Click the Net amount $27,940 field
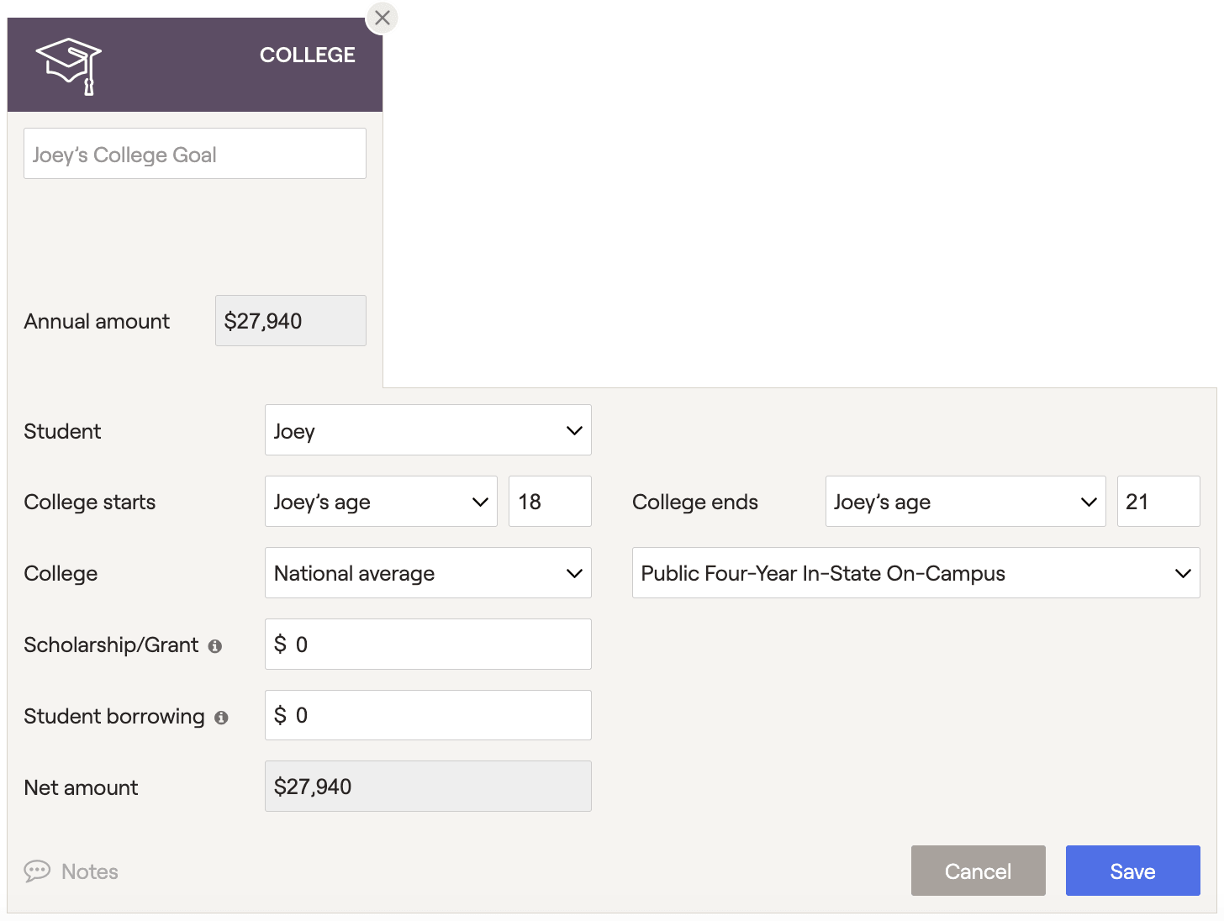Viewport: 1224px width, 921px height. pyautogui.click(x=428, y=787)
